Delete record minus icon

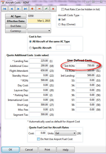(x=39, y=9)
